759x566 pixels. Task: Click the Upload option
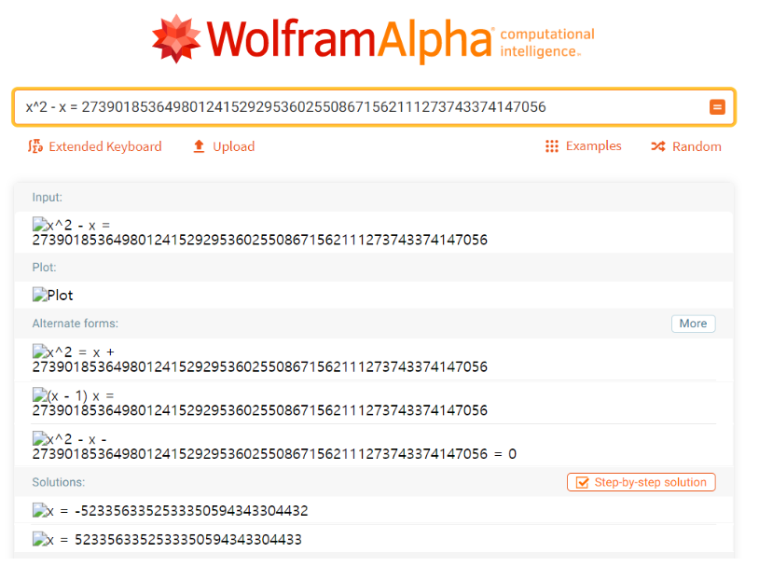(x=224, y=146)
